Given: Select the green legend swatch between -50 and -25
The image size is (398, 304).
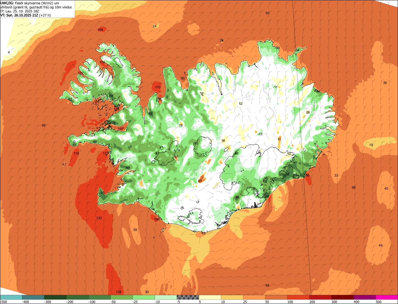Looking at the screenshot, I should [x=122, y=297].
